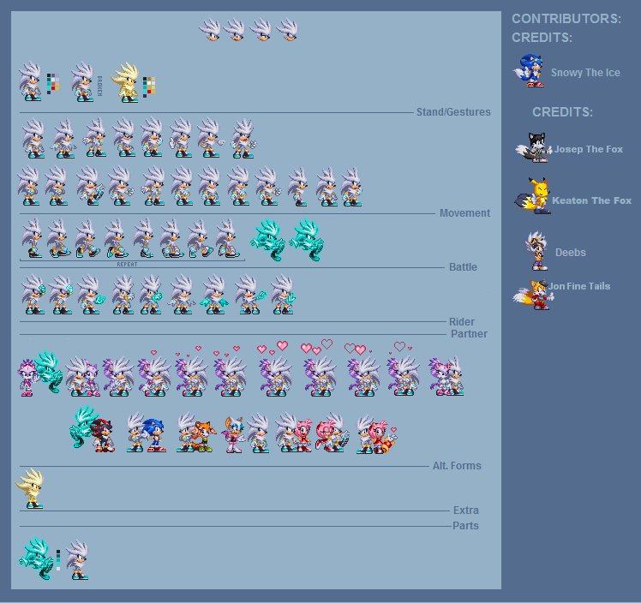Click the Battle section label
This screenshot has width=641, height=603.
(463, 266)
